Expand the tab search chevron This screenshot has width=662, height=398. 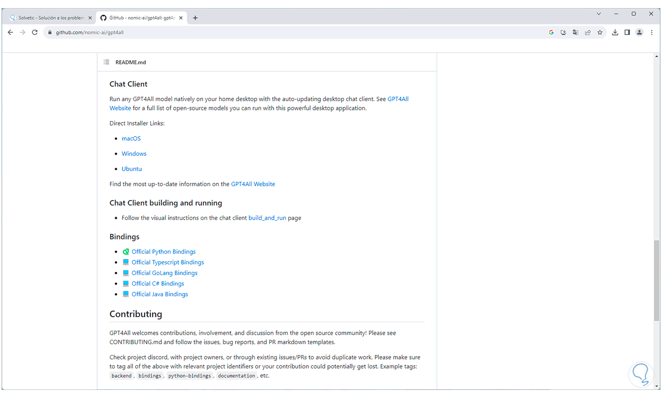tap(599, 14)
